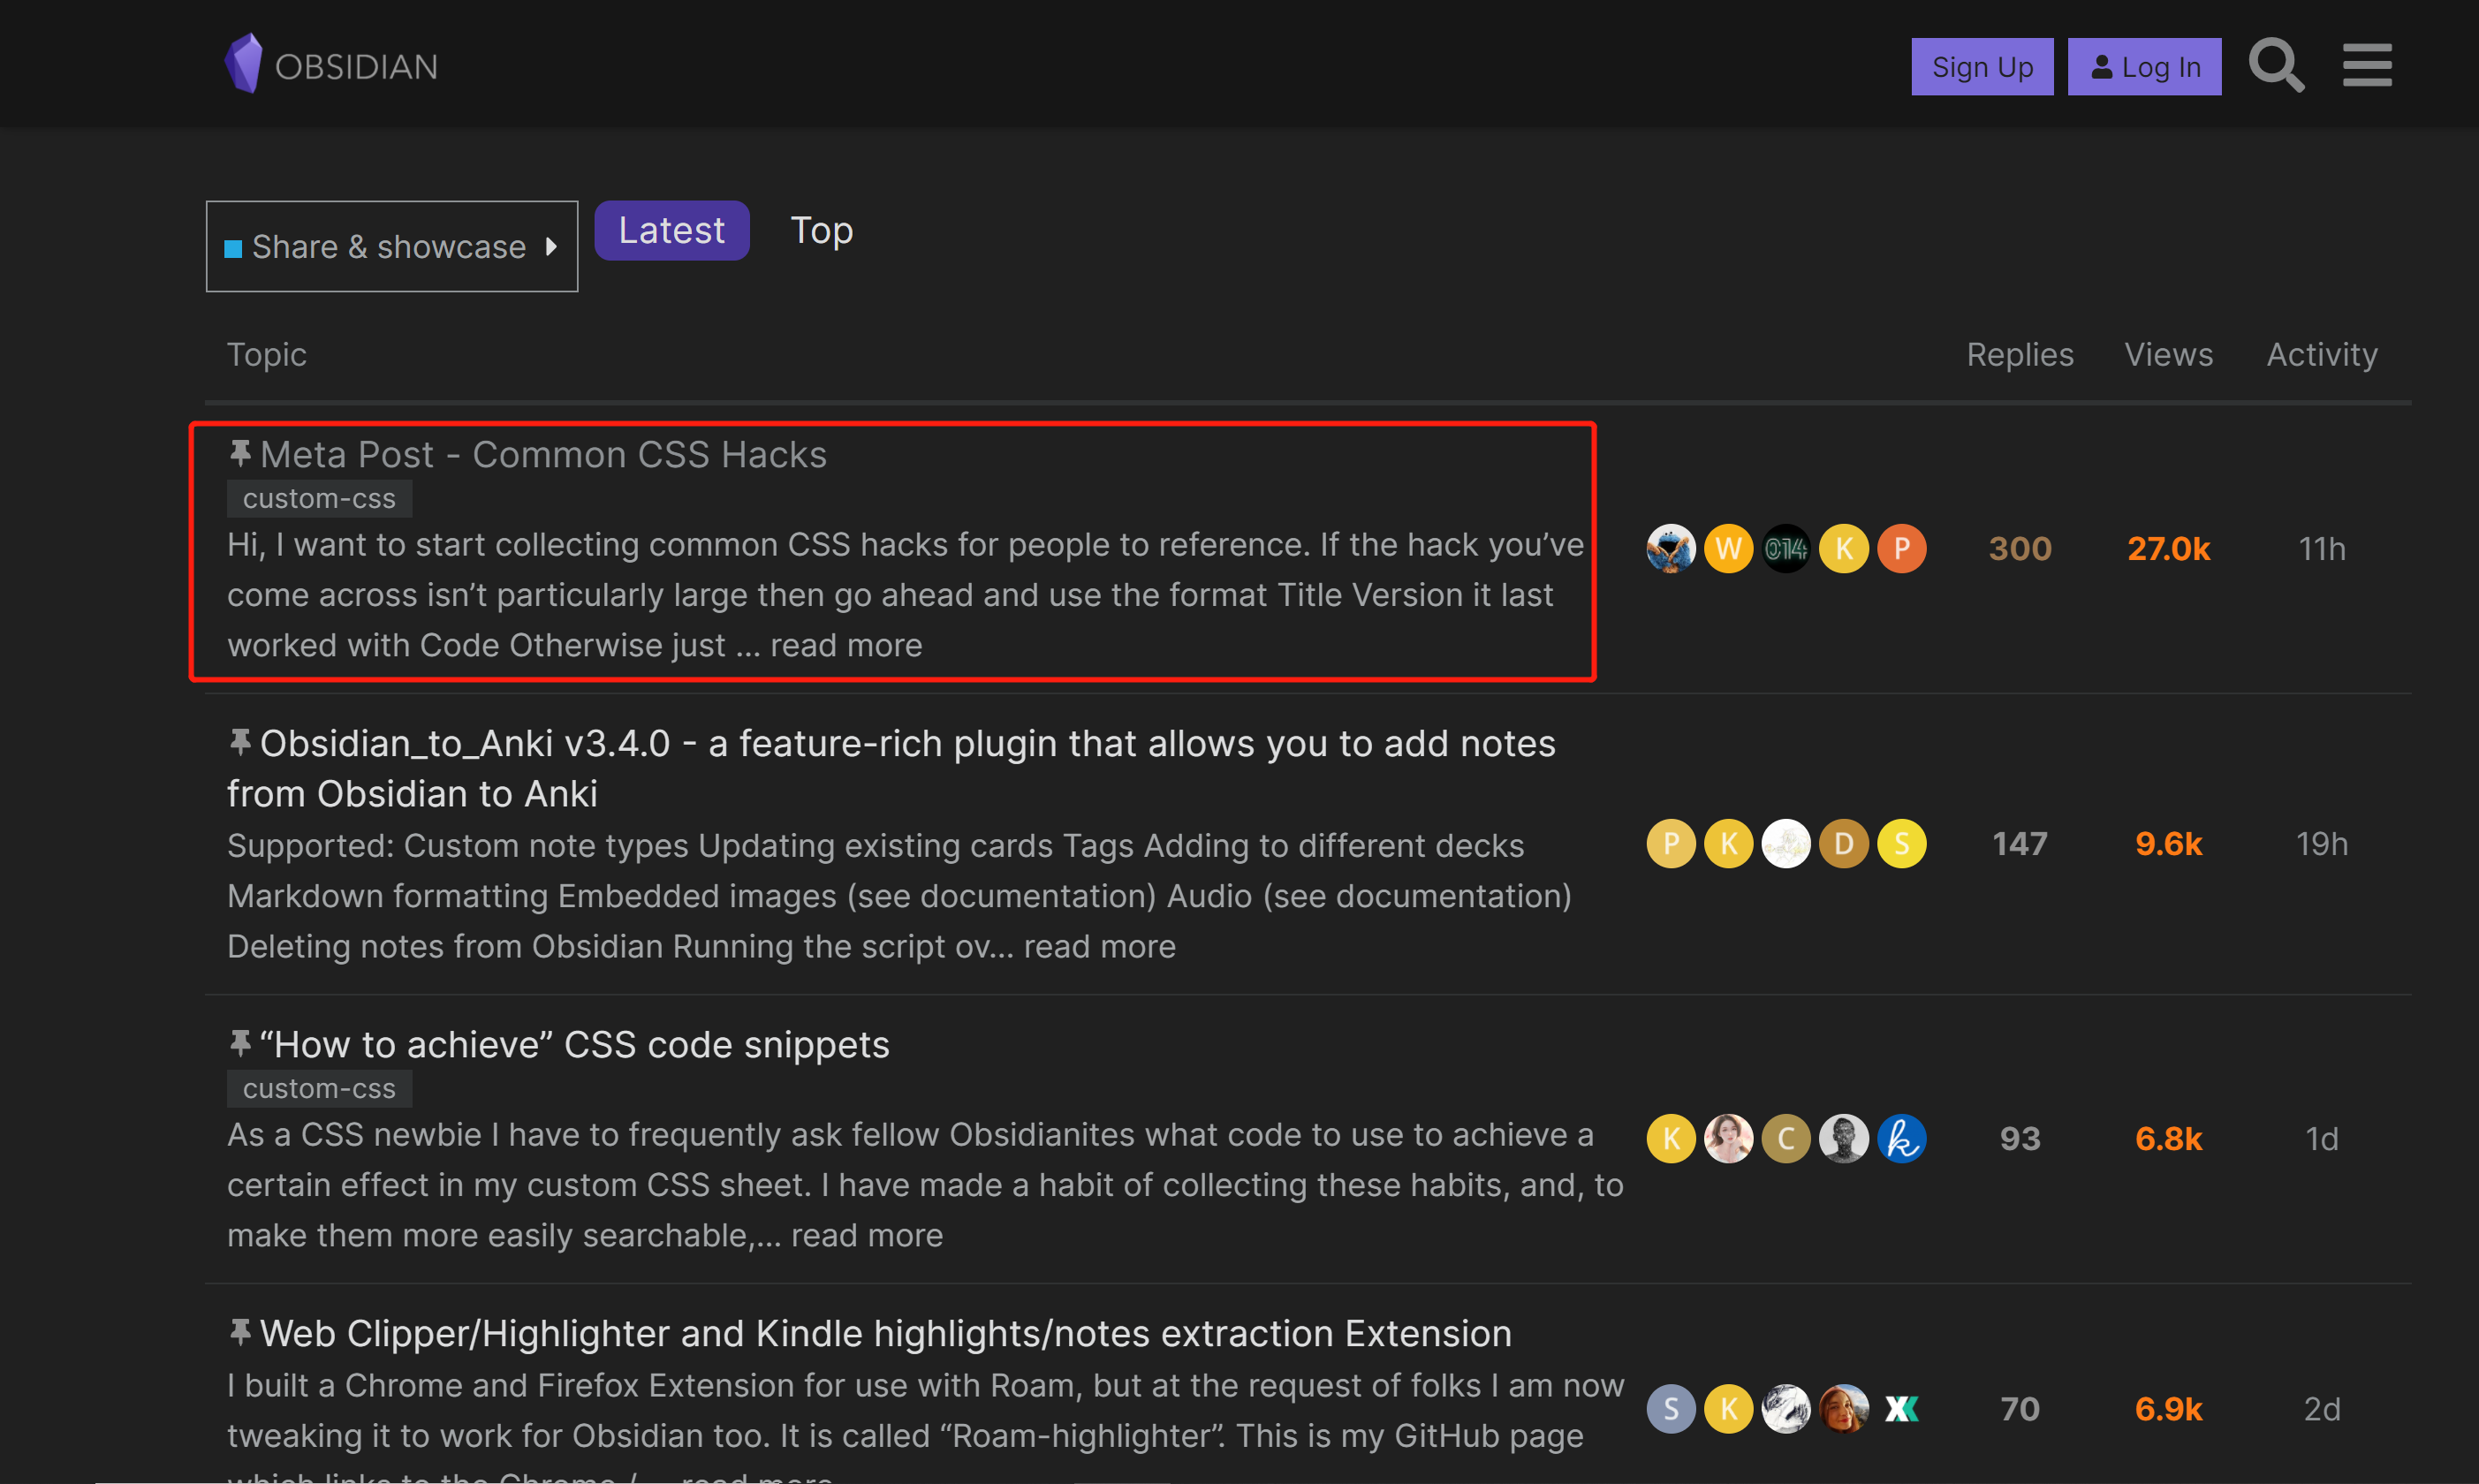Open the Obsidian_to_Anki v3.4.0 topic
This screenshot has height=1484, width=2479.
tap(891, 768)
